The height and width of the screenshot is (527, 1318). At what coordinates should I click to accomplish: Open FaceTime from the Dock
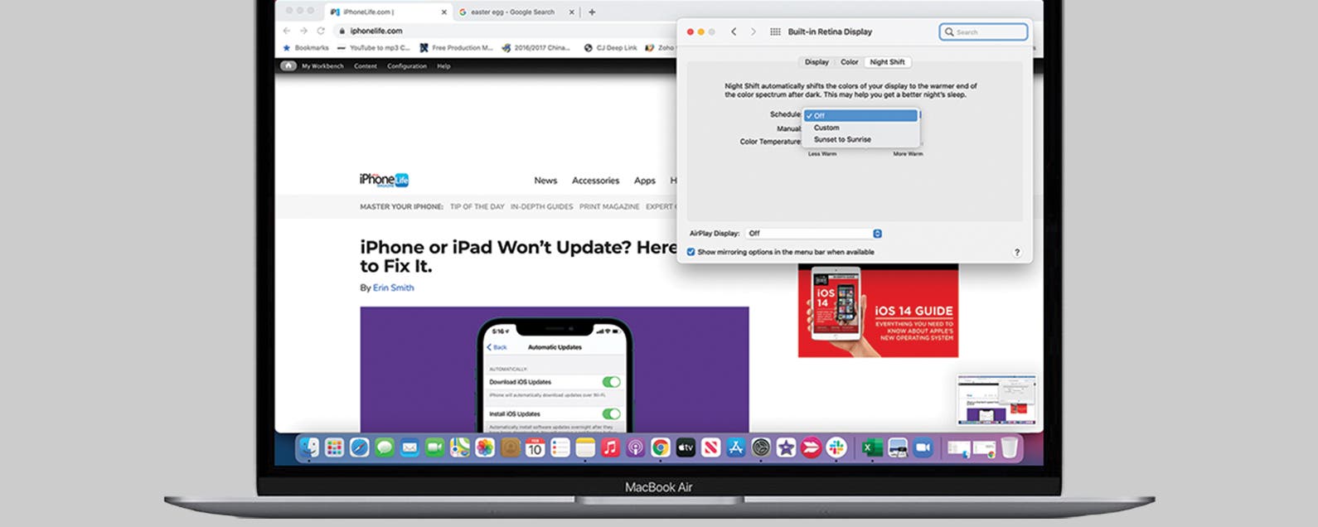pos(434,448)
